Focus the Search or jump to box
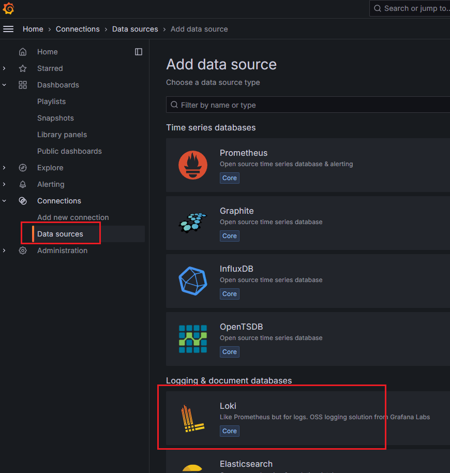 tap(410, 8)
